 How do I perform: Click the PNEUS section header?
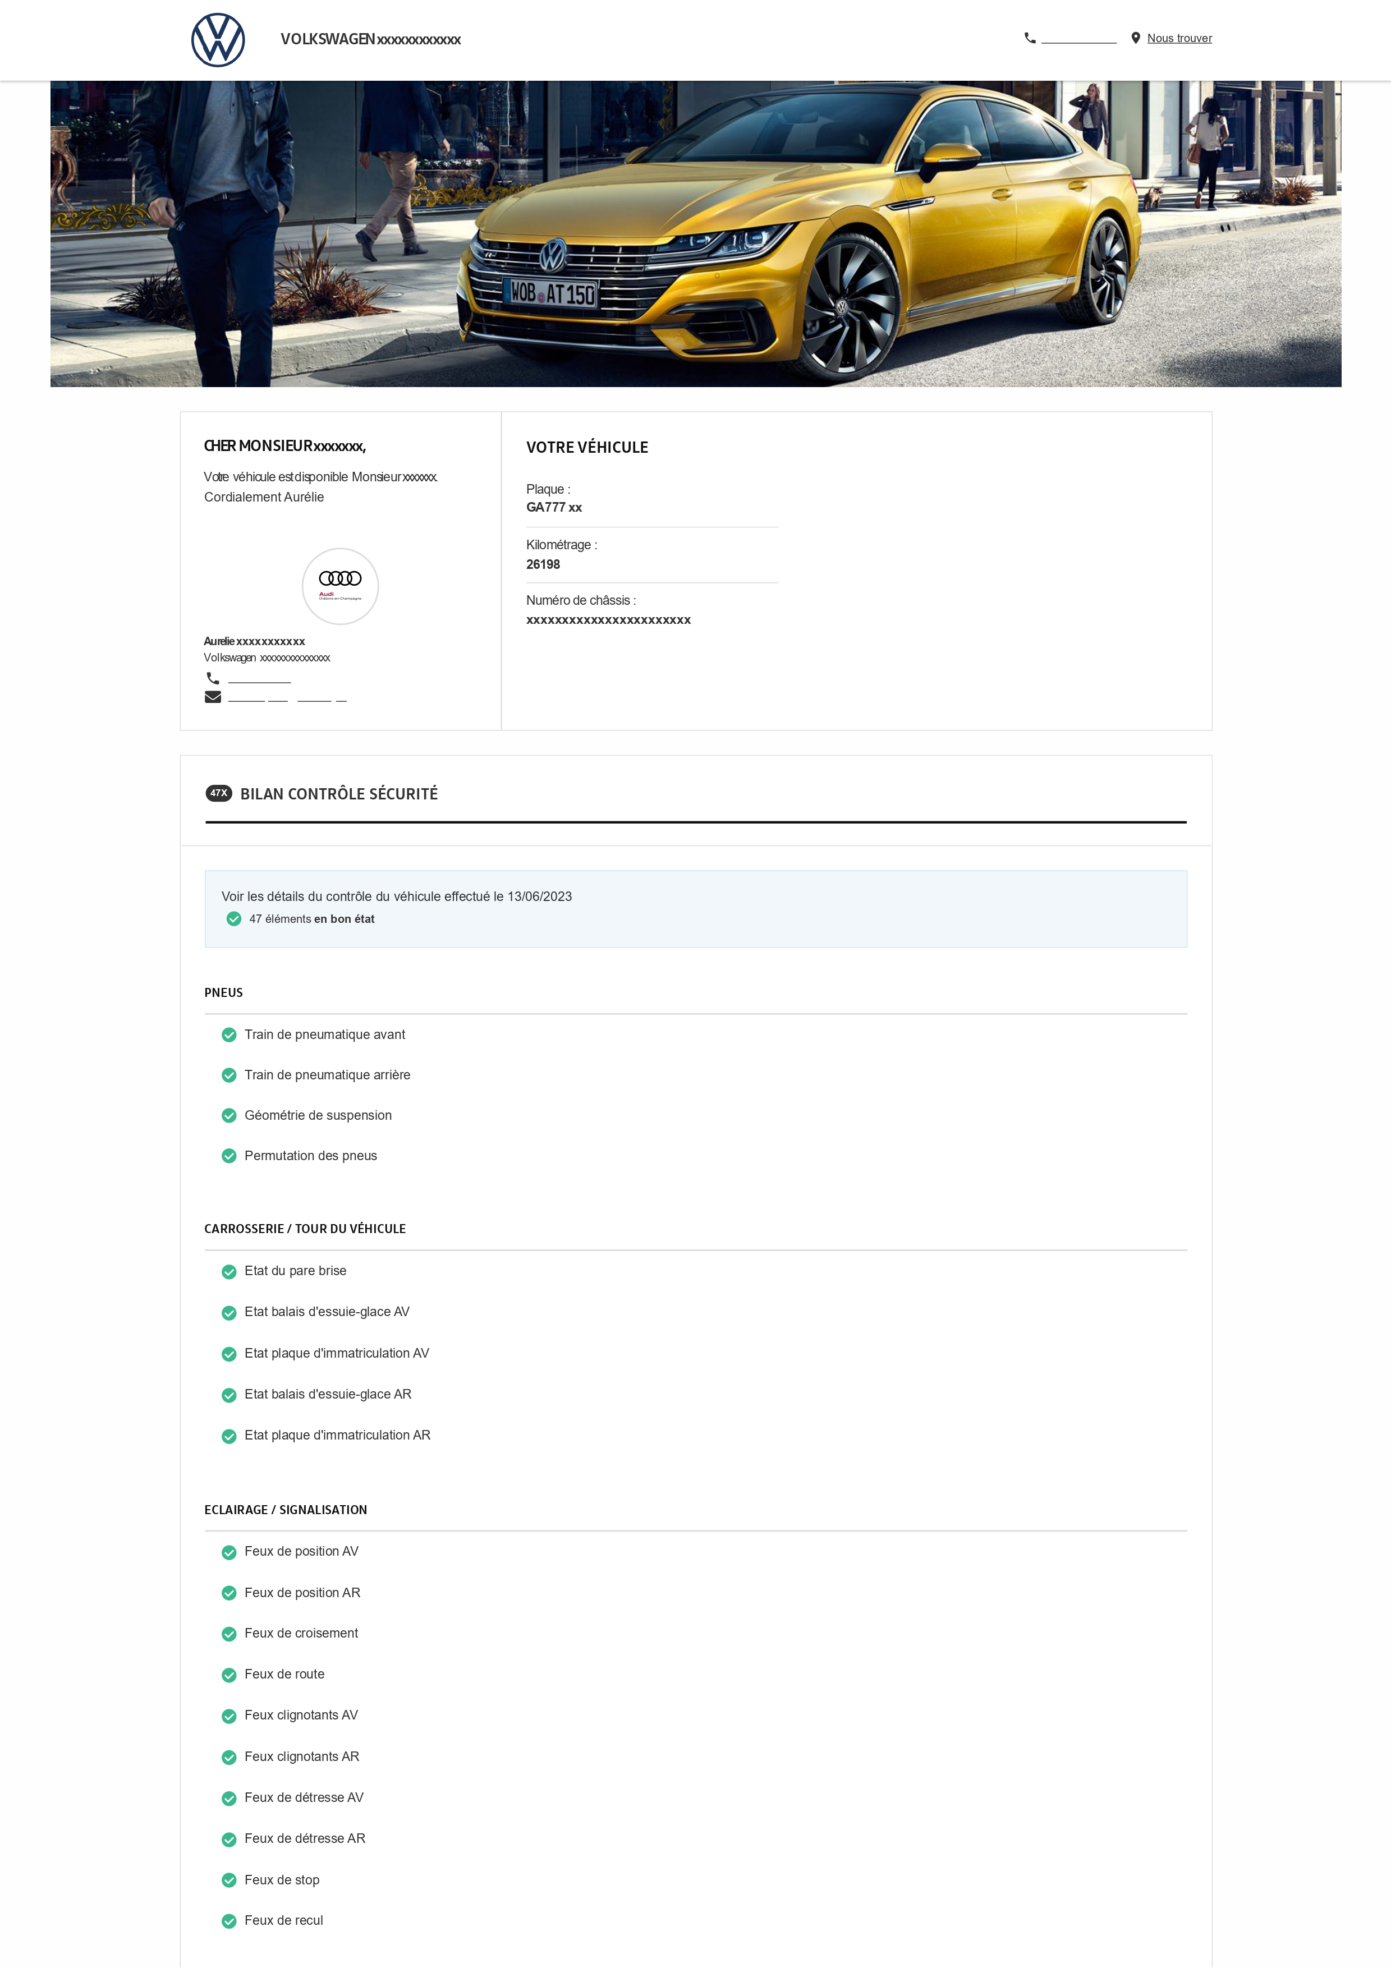(x=223, y=992)
